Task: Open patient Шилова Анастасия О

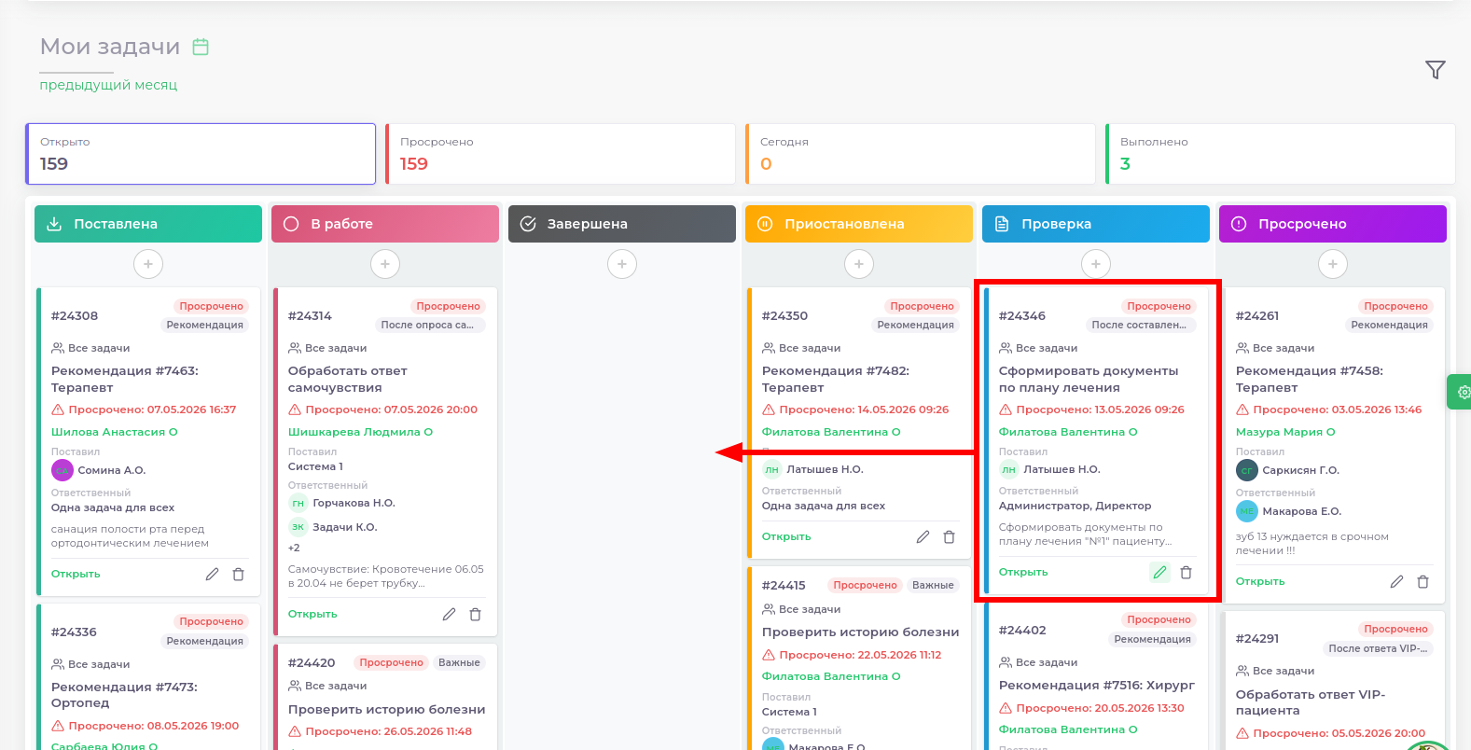Action: (x=114, y=433)
